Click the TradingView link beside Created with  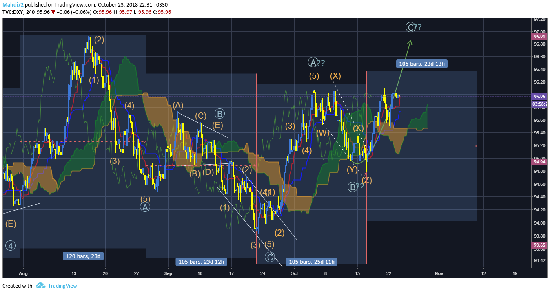point(62,286)
